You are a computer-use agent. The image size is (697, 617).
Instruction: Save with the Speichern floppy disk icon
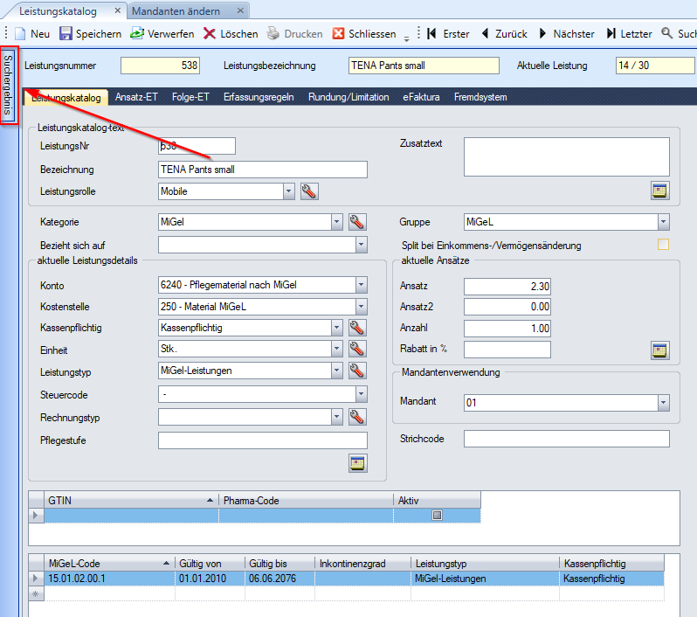click(x=66, y=34)
